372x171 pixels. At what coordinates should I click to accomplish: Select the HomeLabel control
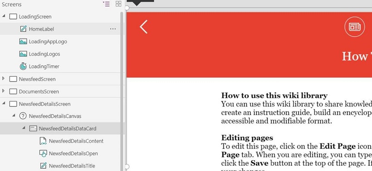pyautogui.click(x=37, y=29)
